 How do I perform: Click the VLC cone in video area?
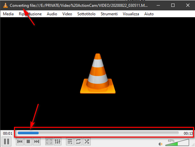[x=98, y=73]
